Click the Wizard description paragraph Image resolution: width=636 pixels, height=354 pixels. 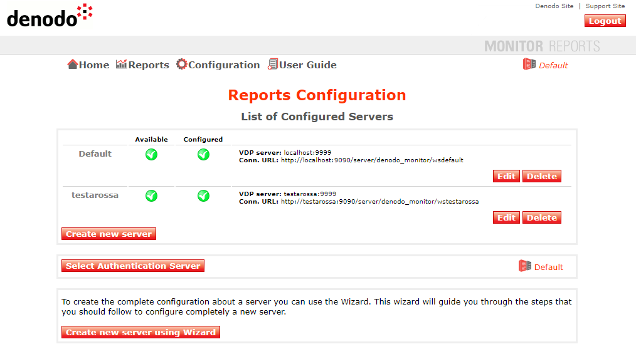click(x=316, y=306)
